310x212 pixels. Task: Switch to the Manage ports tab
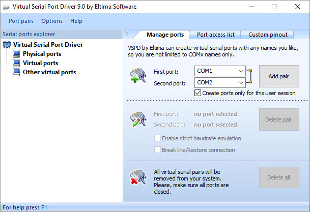165,35
